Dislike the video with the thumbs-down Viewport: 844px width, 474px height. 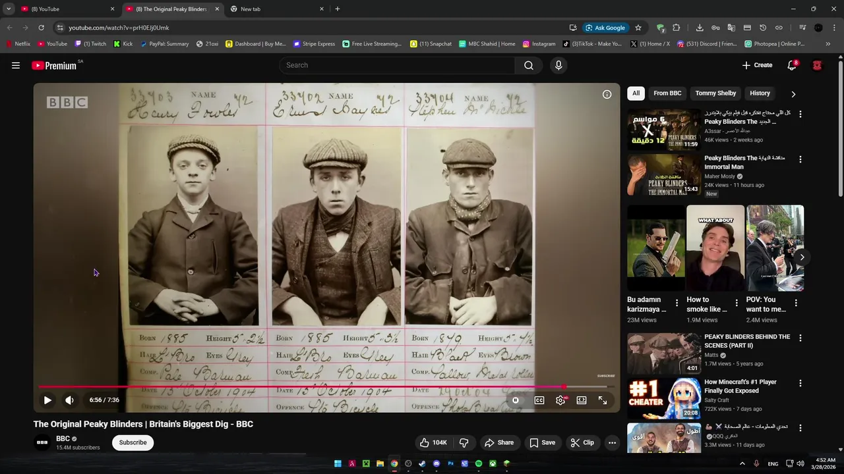(x=464, y=442)
